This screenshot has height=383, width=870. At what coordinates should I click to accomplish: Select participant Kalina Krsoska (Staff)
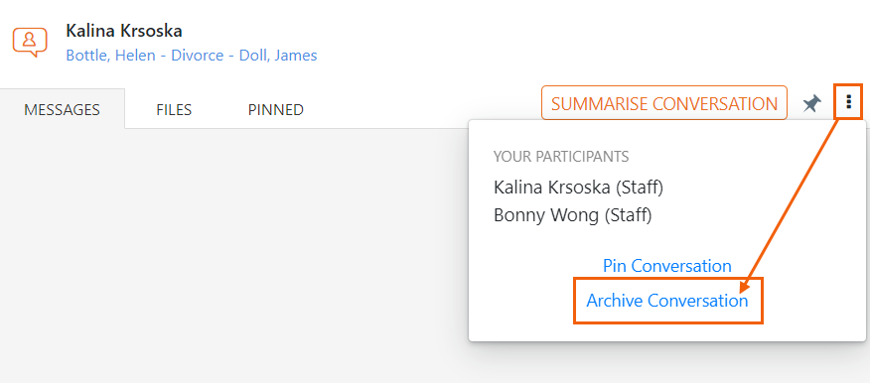578,188
